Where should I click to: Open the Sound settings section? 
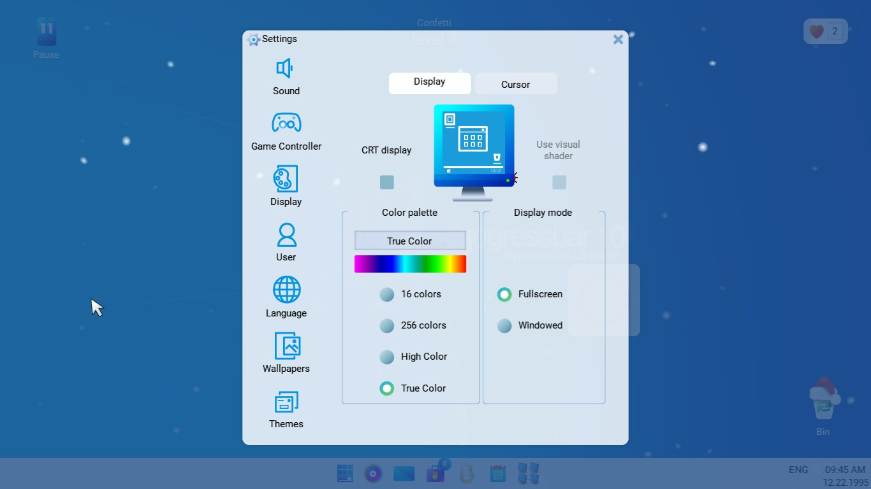click(285, 75)
